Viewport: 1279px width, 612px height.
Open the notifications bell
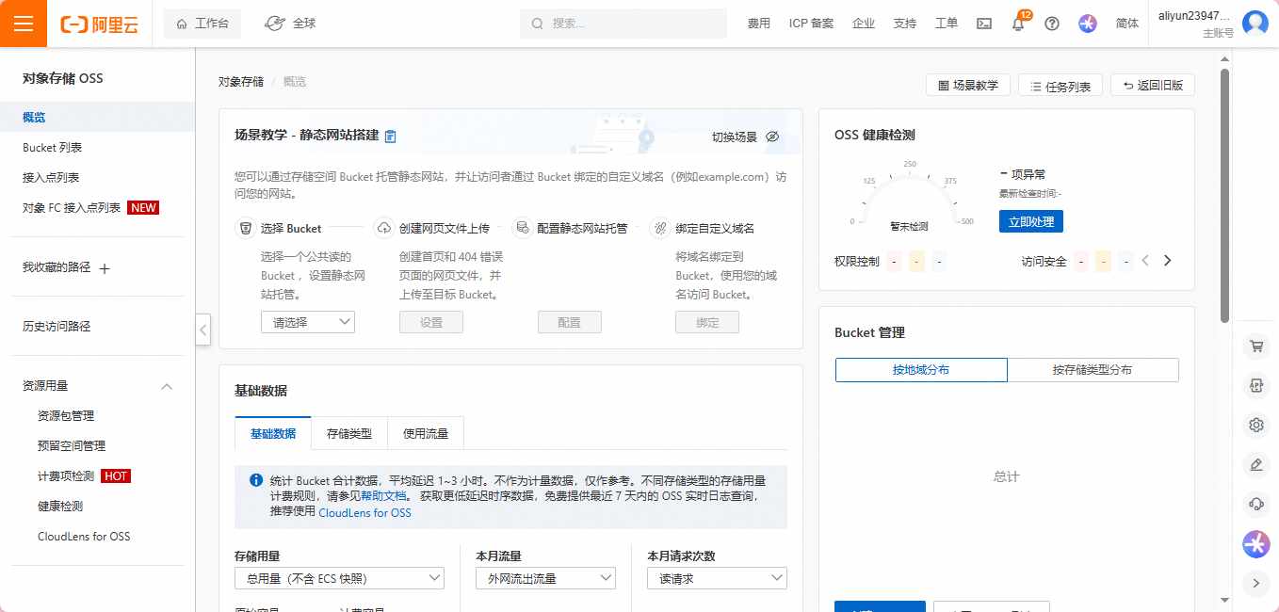point(1018,24)
